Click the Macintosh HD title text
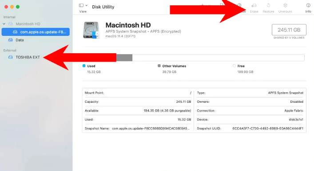The image size is (314, 171). [x=128, y=25]
